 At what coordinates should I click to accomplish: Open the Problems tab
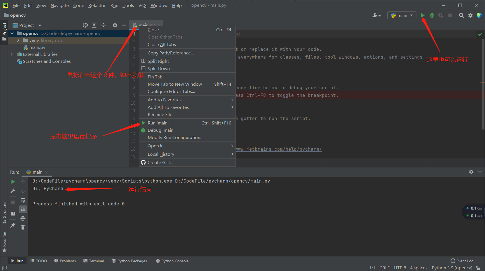65,261
